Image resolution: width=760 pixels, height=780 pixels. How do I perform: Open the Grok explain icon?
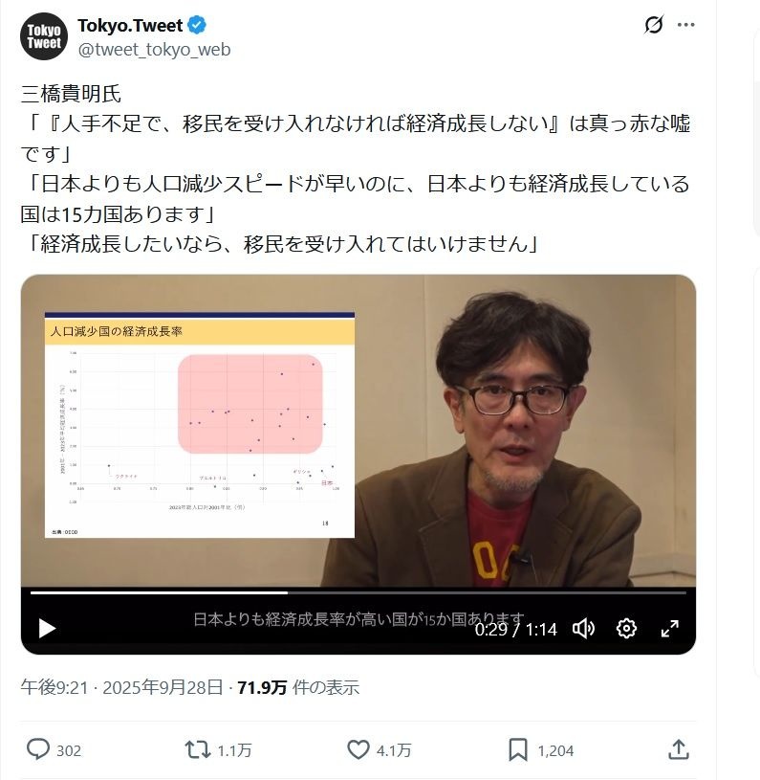click(x=654, y=24)
